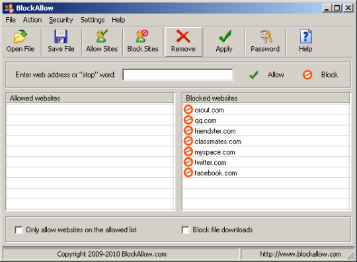The image size is (357, 262).
Task: Enable Only allow websites on the allowed list
Action: click(19, 230)
